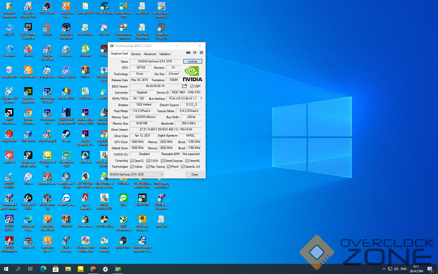Toggle the Ray Tracing checkbox

coord(149,166)
